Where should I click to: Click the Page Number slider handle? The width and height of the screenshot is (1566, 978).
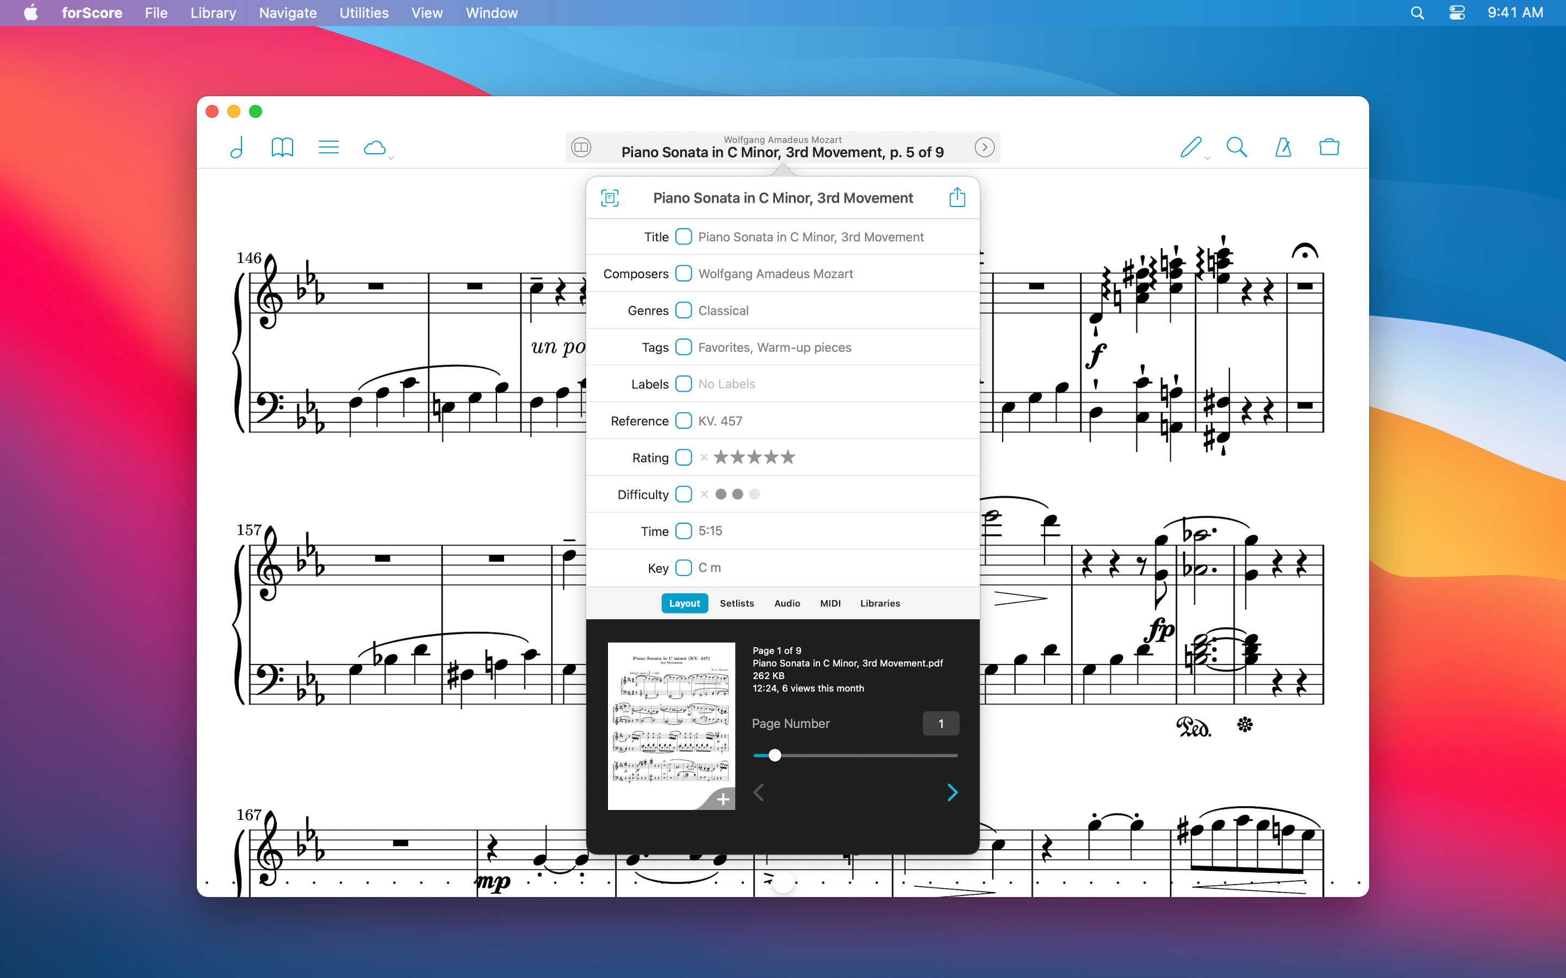pyautogui.click(x=775, y=755)
